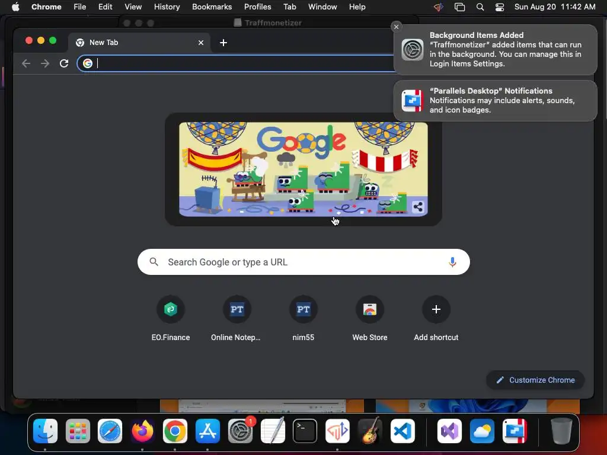The image size is (607, 455).
Task: Click Add shortcut tile
Action: 436,319
